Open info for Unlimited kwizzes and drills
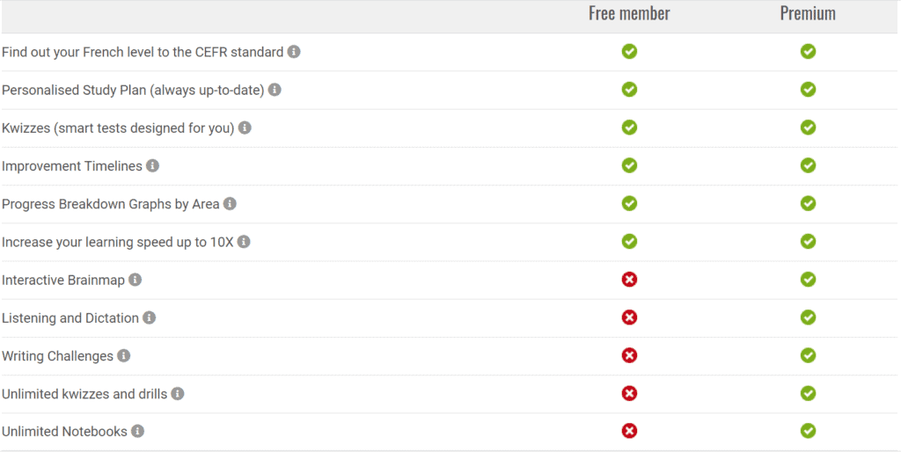901x452 pixels. click(x=178, y=393)
